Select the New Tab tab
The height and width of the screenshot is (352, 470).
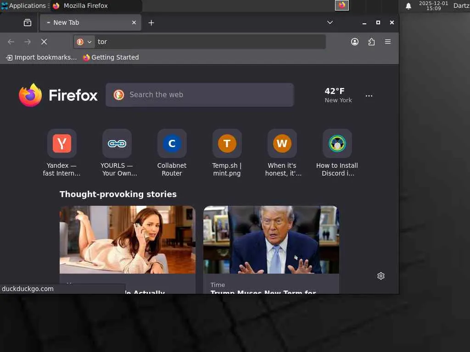[90, 22]
